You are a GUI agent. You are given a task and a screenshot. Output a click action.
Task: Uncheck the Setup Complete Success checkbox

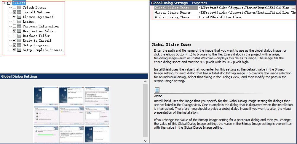pos(15,50)
